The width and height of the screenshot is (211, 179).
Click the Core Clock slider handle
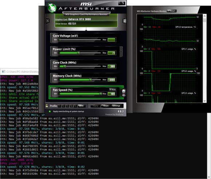[65, 66]
